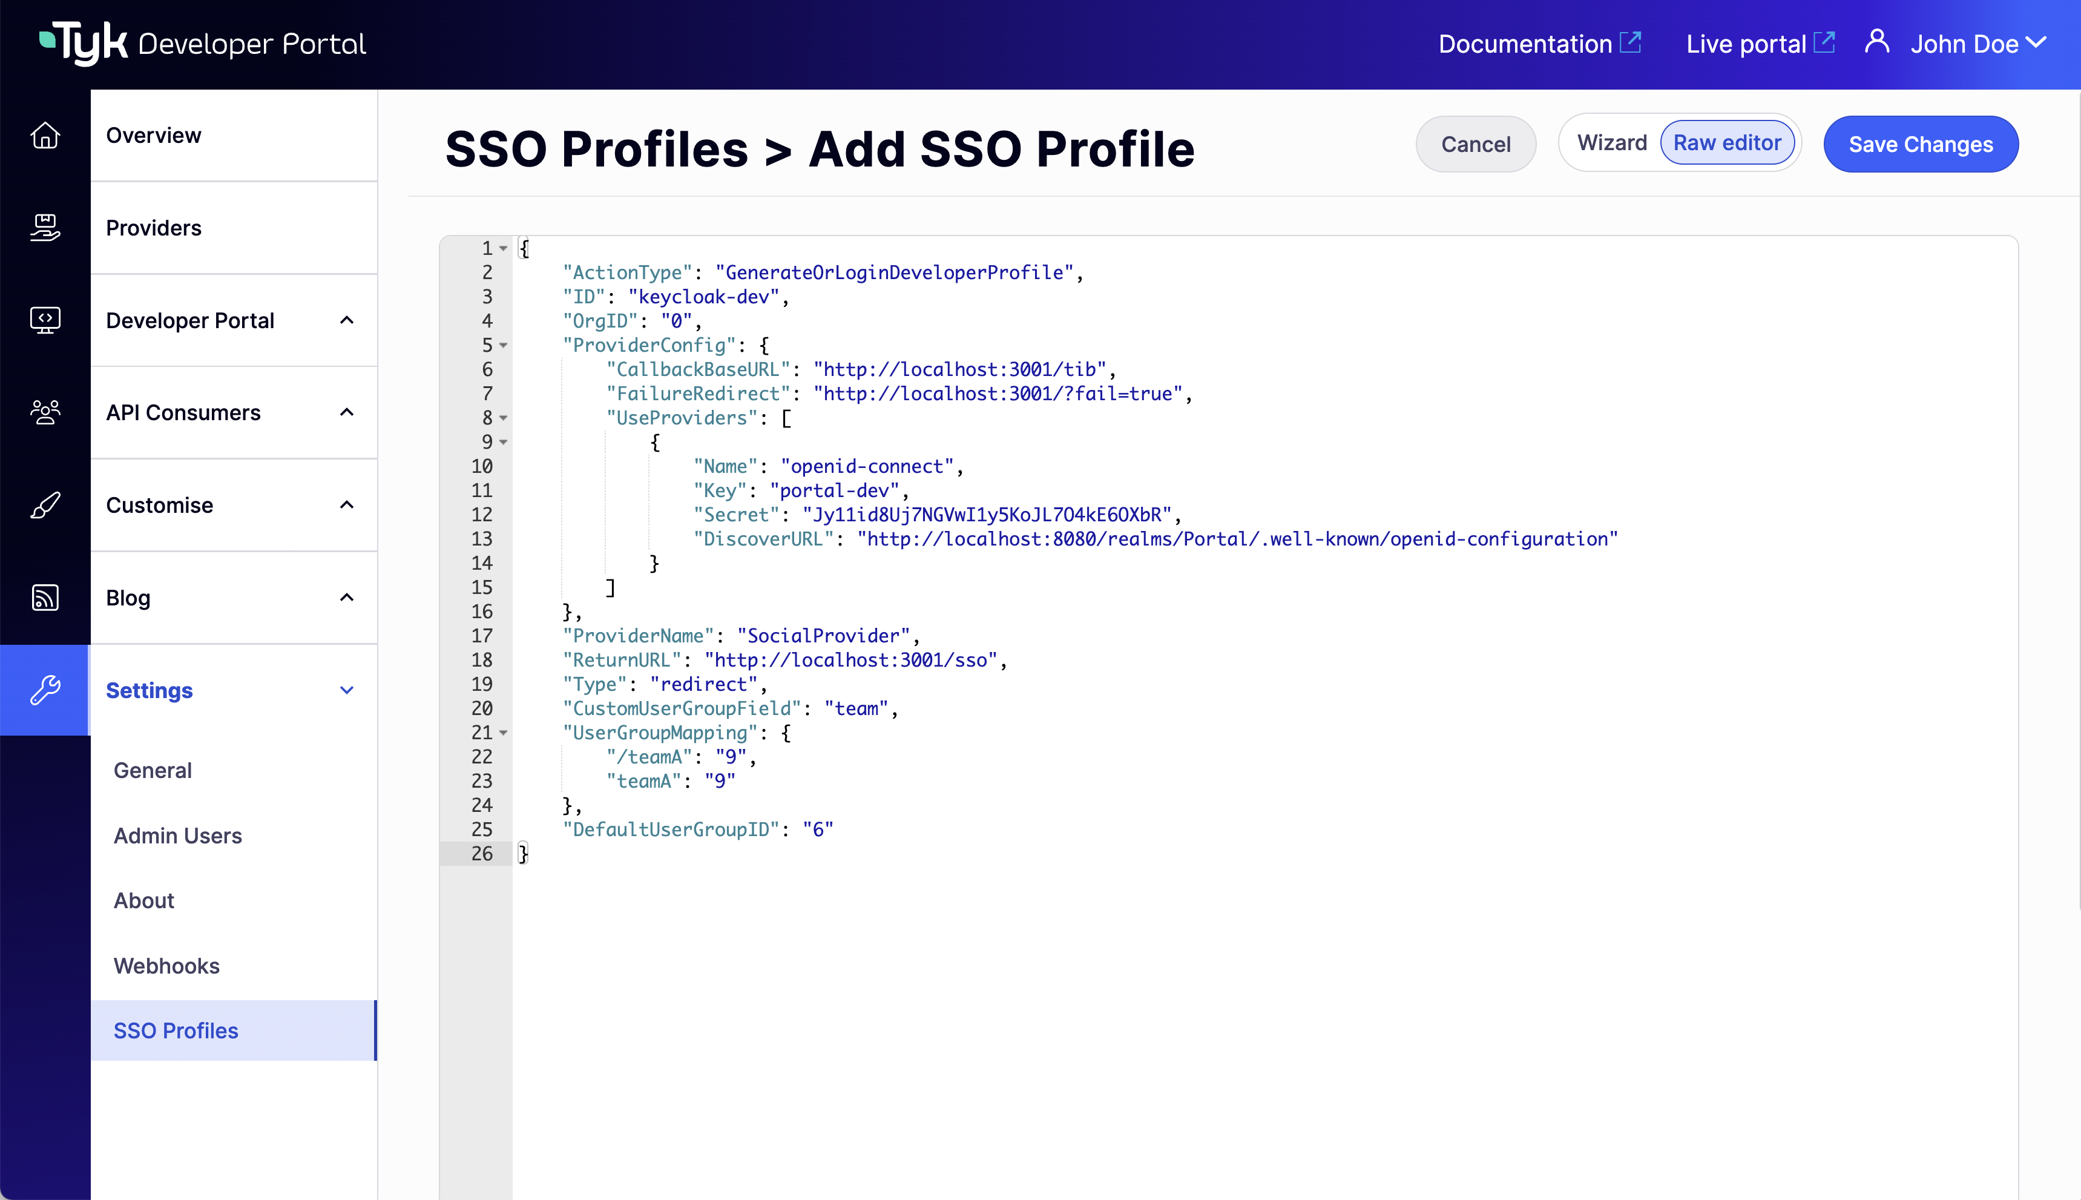Click the Tyk Developer Portal logo

coord(200,42)
